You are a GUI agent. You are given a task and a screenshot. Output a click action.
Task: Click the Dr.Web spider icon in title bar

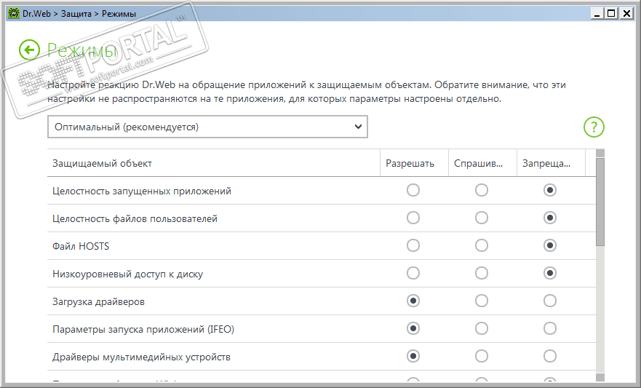pos(14,14)
